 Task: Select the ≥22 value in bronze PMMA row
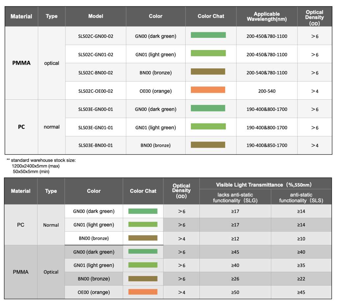[301, 279]
